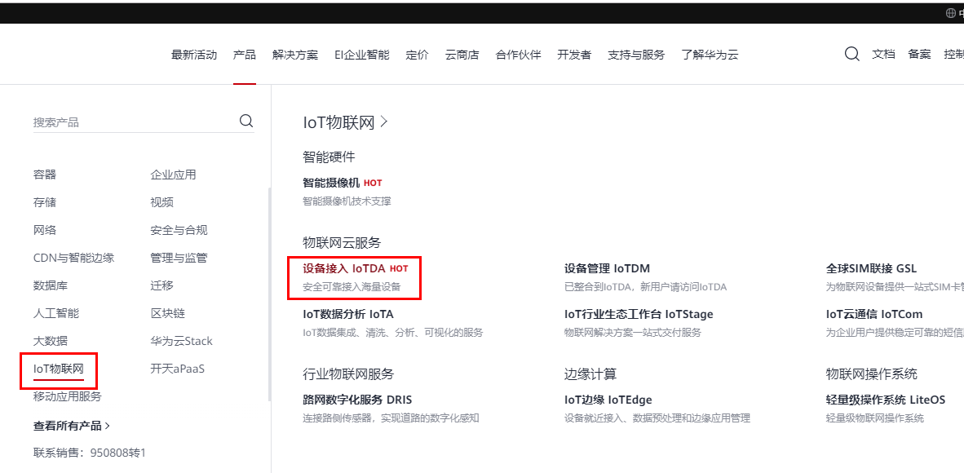This screenshot has height=473, width=964.
Task: Select the 安全与合规 category
Action: pos(179,230)
